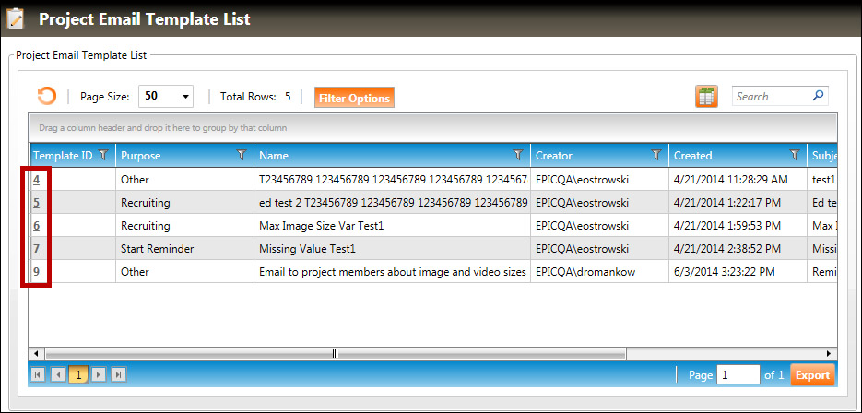This screenshot has width=862, height=413.
Task: Click the Excel spreadsheet export icon
Action: [x=706, y=97]
